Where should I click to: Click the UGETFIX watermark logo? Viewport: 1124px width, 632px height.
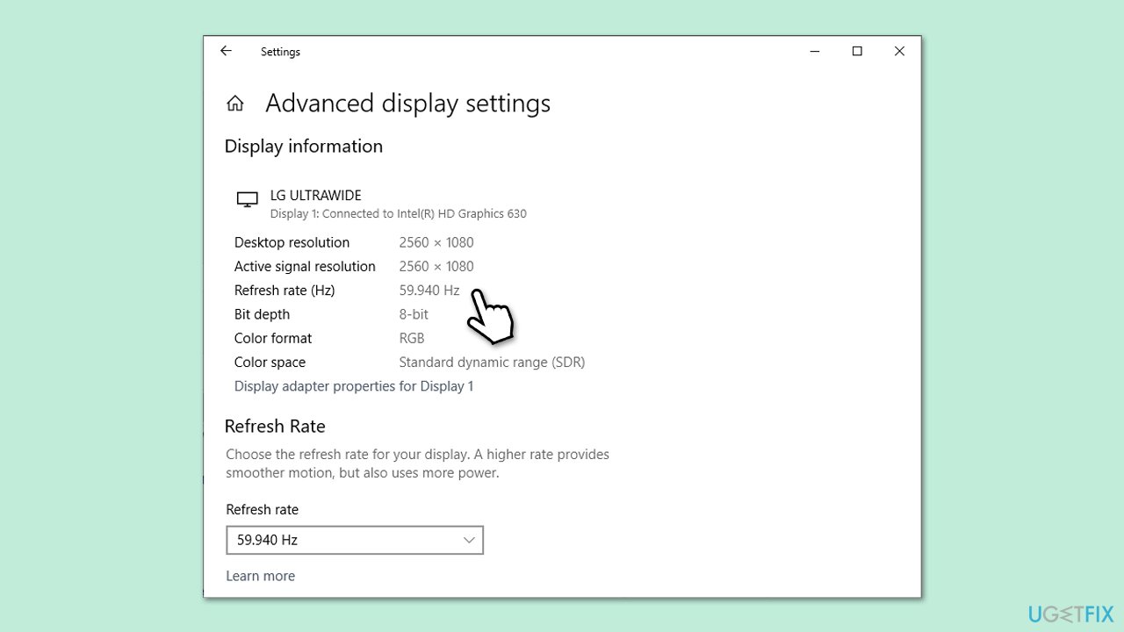[x=1070, y=613]
